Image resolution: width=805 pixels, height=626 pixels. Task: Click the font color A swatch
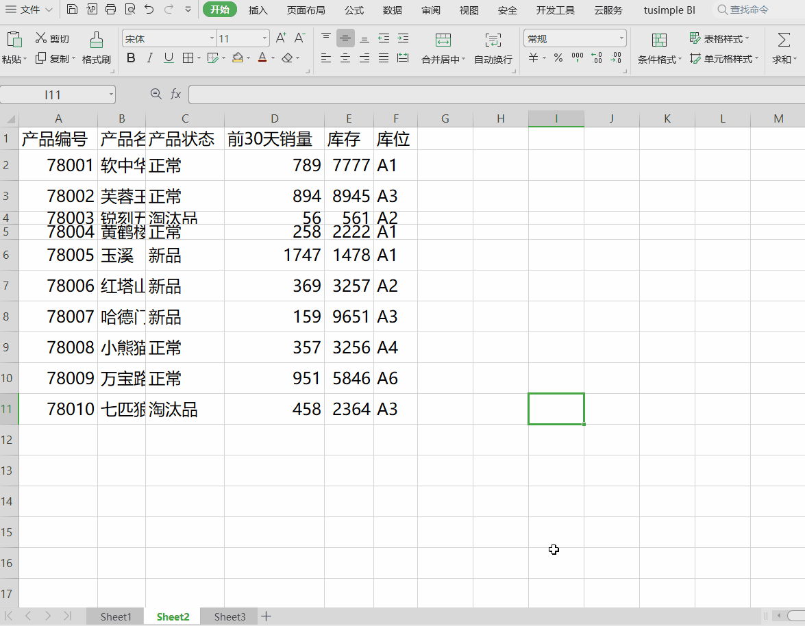(262, 58)
